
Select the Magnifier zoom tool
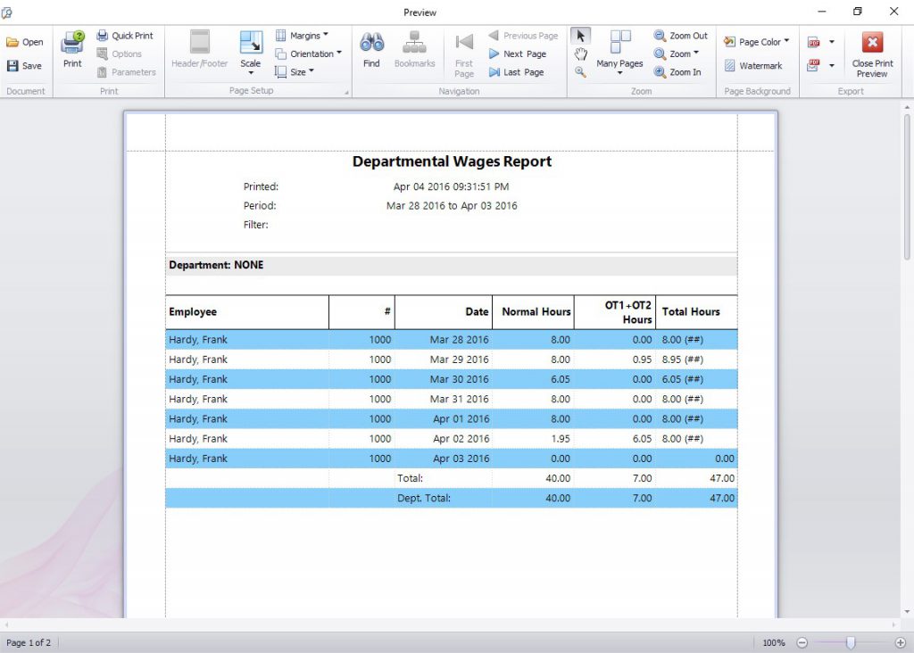click(580, 71)
